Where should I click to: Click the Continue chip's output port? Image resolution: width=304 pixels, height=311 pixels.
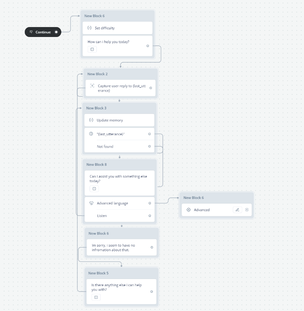click(56, 32)
